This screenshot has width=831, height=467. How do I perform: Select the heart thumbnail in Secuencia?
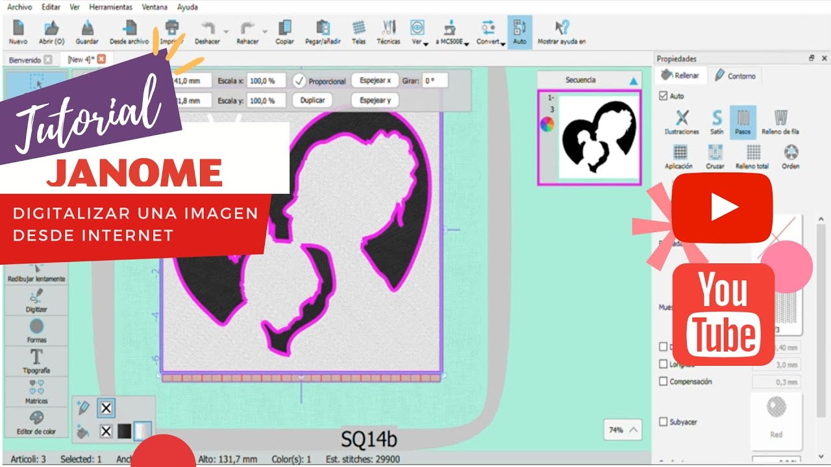click(x=599, y=138)
